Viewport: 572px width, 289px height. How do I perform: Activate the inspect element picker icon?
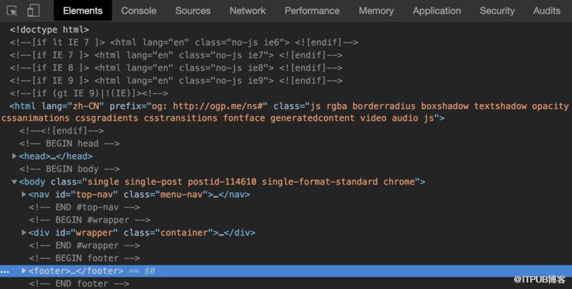[12, 10]
